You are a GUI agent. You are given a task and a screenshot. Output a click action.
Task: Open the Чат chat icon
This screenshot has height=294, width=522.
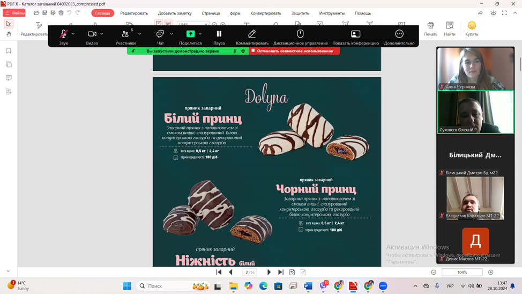[160, 34]
